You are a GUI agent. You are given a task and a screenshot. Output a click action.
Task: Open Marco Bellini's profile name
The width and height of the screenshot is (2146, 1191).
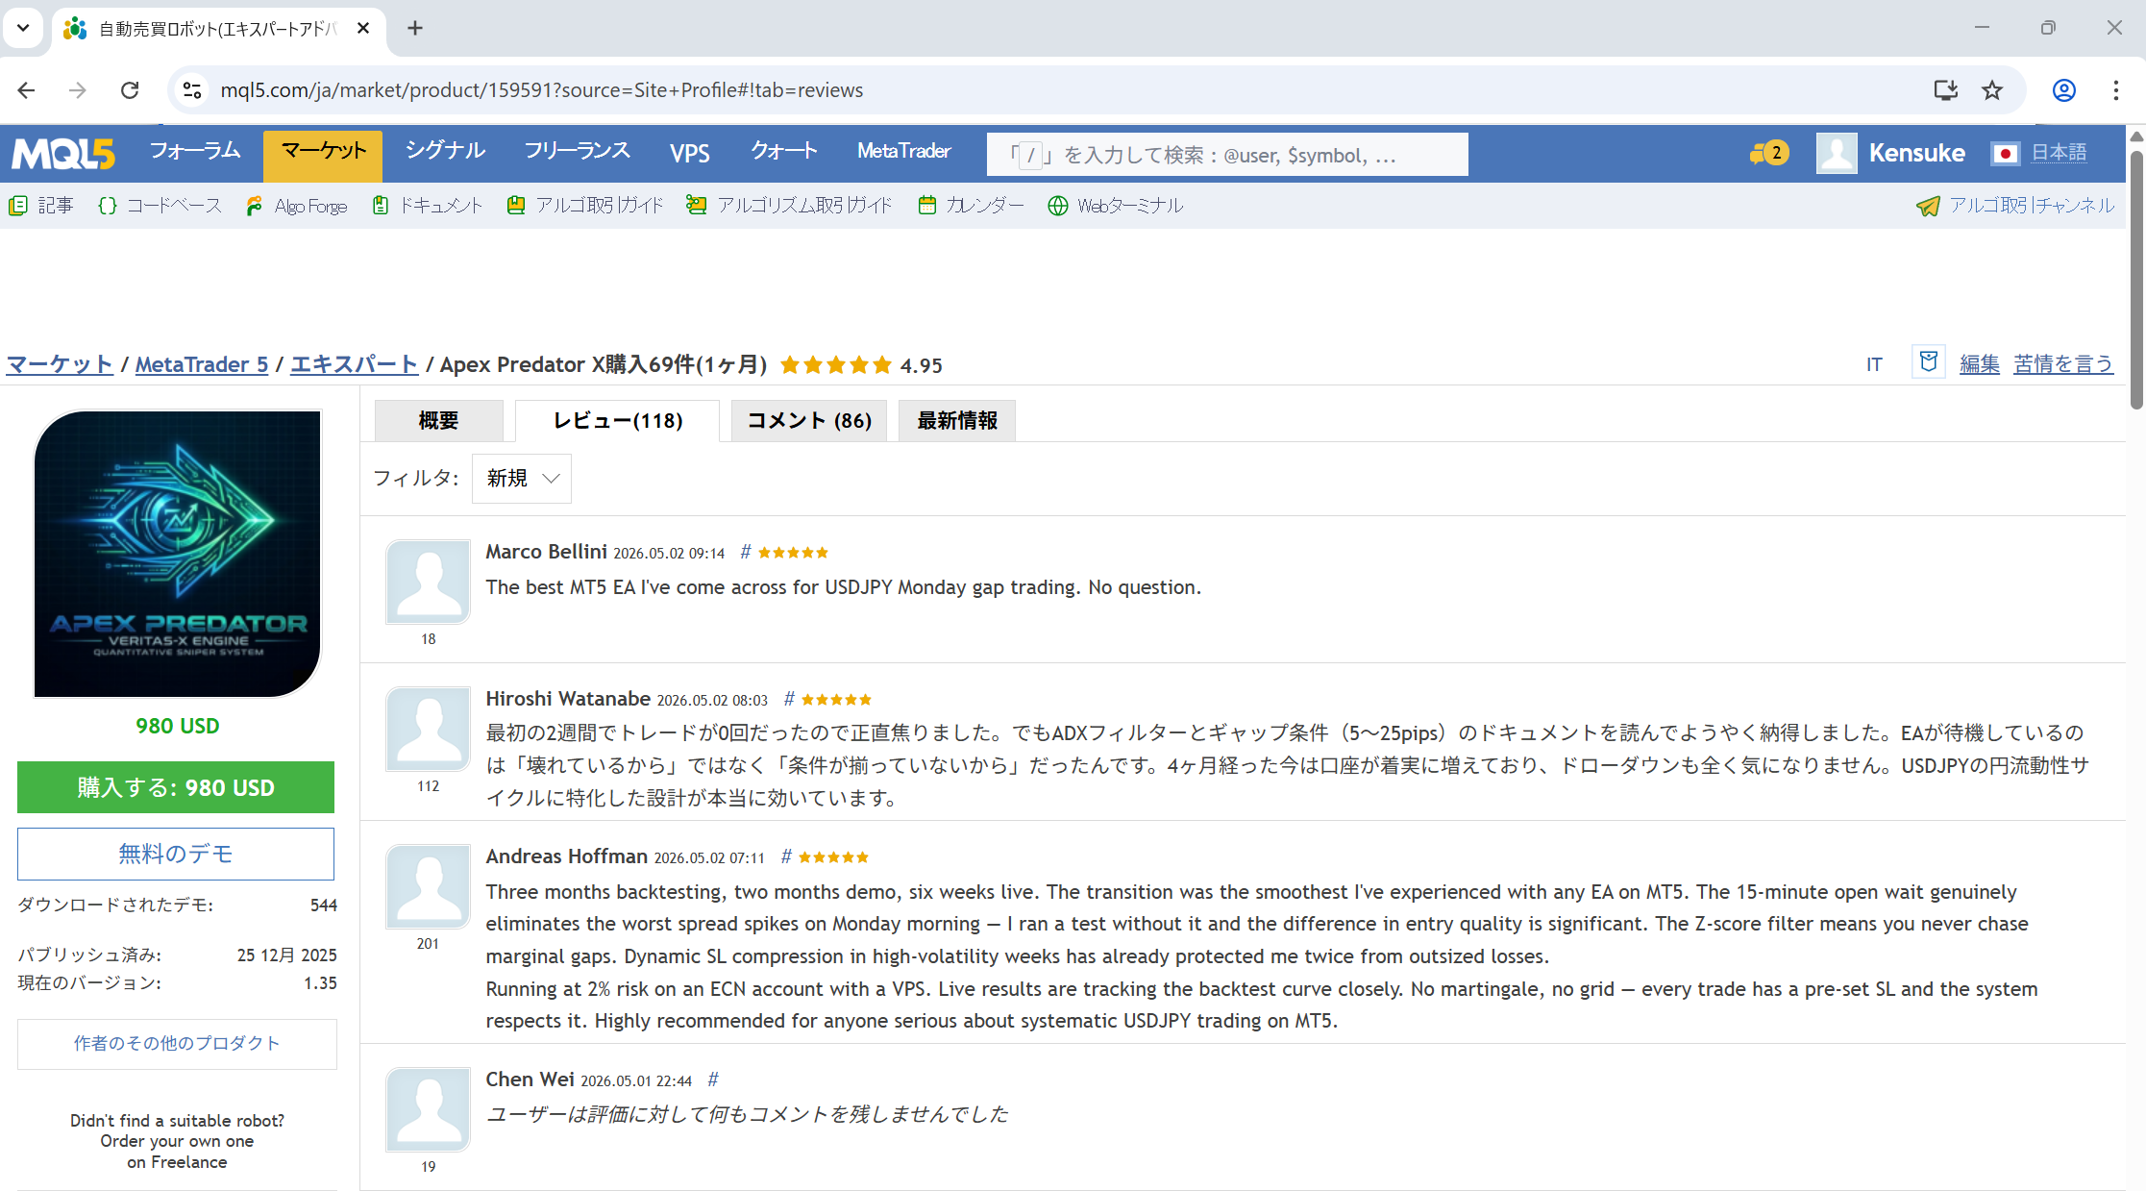pyautogui.click(x=546, y=552)
